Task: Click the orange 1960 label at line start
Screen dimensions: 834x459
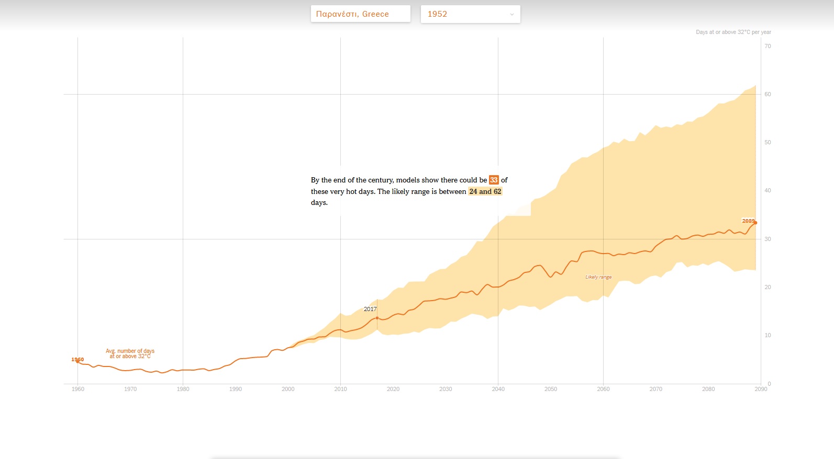Action: 77,360
